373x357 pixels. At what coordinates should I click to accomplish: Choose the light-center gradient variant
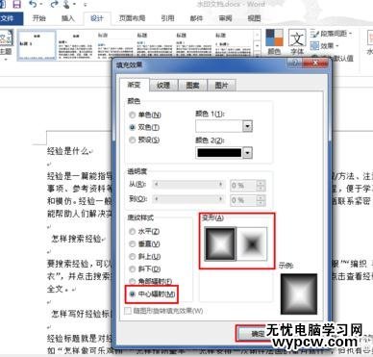[220, 243]
